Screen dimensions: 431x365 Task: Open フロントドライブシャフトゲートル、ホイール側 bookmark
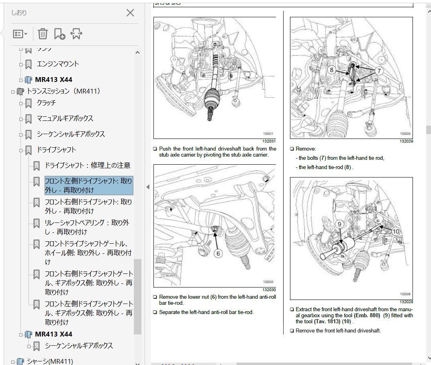[88, 253]
